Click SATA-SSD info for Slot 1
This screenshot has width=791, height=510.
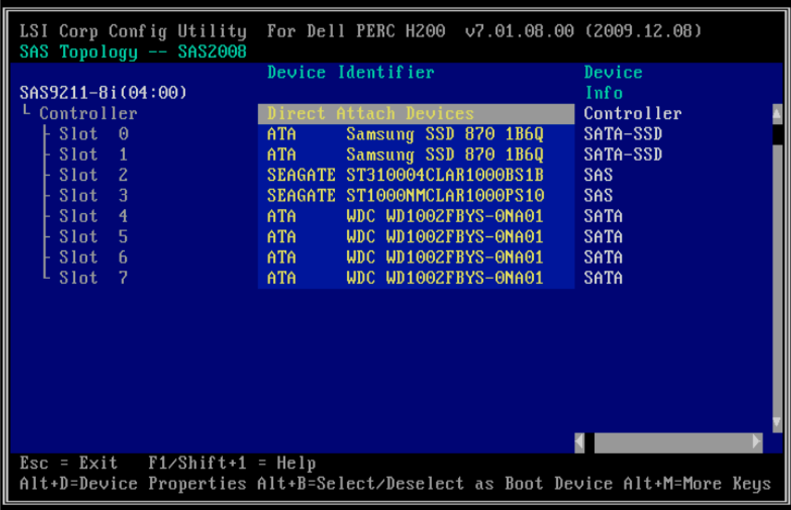click(623, 155)
